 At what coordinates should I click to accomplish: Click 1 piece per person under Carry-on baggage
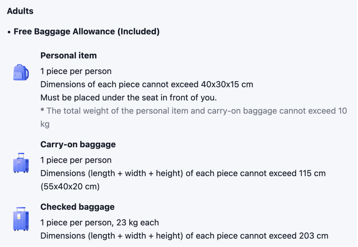[76, 160]
